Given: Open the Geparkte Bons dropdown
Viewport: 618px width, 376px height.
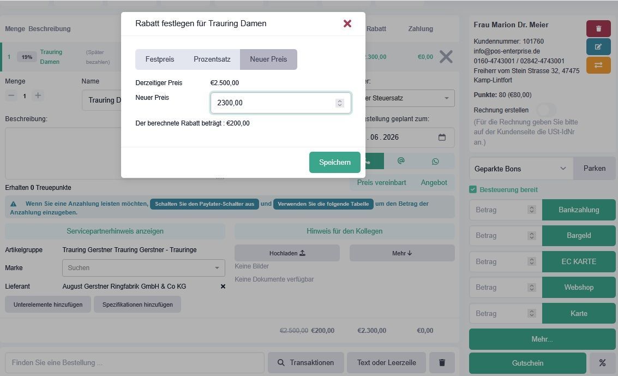Looking at the screenshot, I should point(521,169).
